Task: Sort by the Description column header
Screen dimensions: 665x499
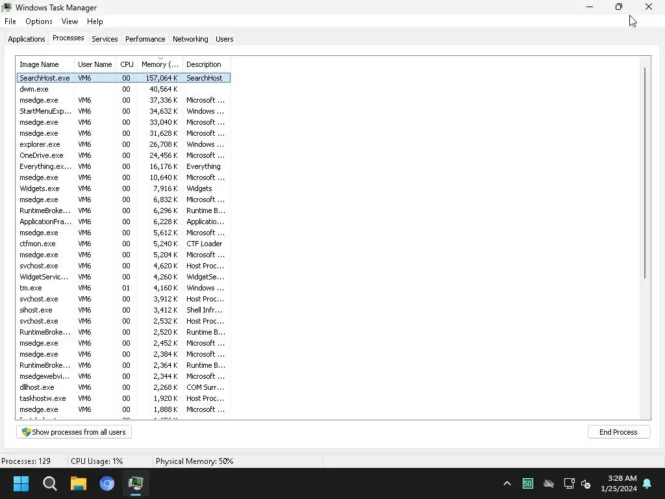Action: (207, 64)
